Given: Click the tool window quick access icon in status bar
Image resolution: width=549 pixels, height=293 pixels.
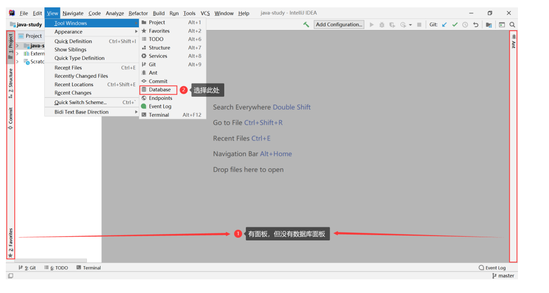Looking at the screenshot, I should pos(11,276).
